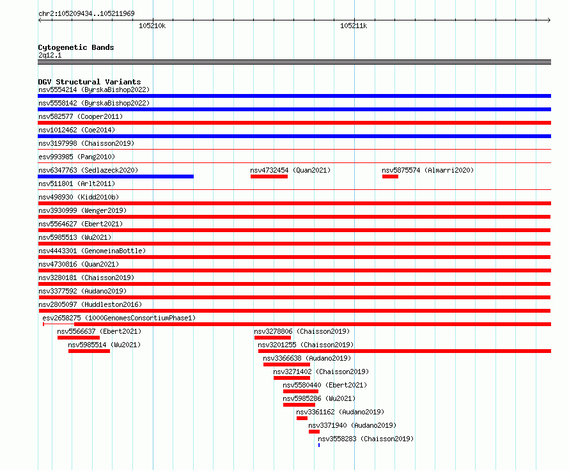Open nsv5985514 (Wu2021) label

pyautogui.click(x=104, y=345)
